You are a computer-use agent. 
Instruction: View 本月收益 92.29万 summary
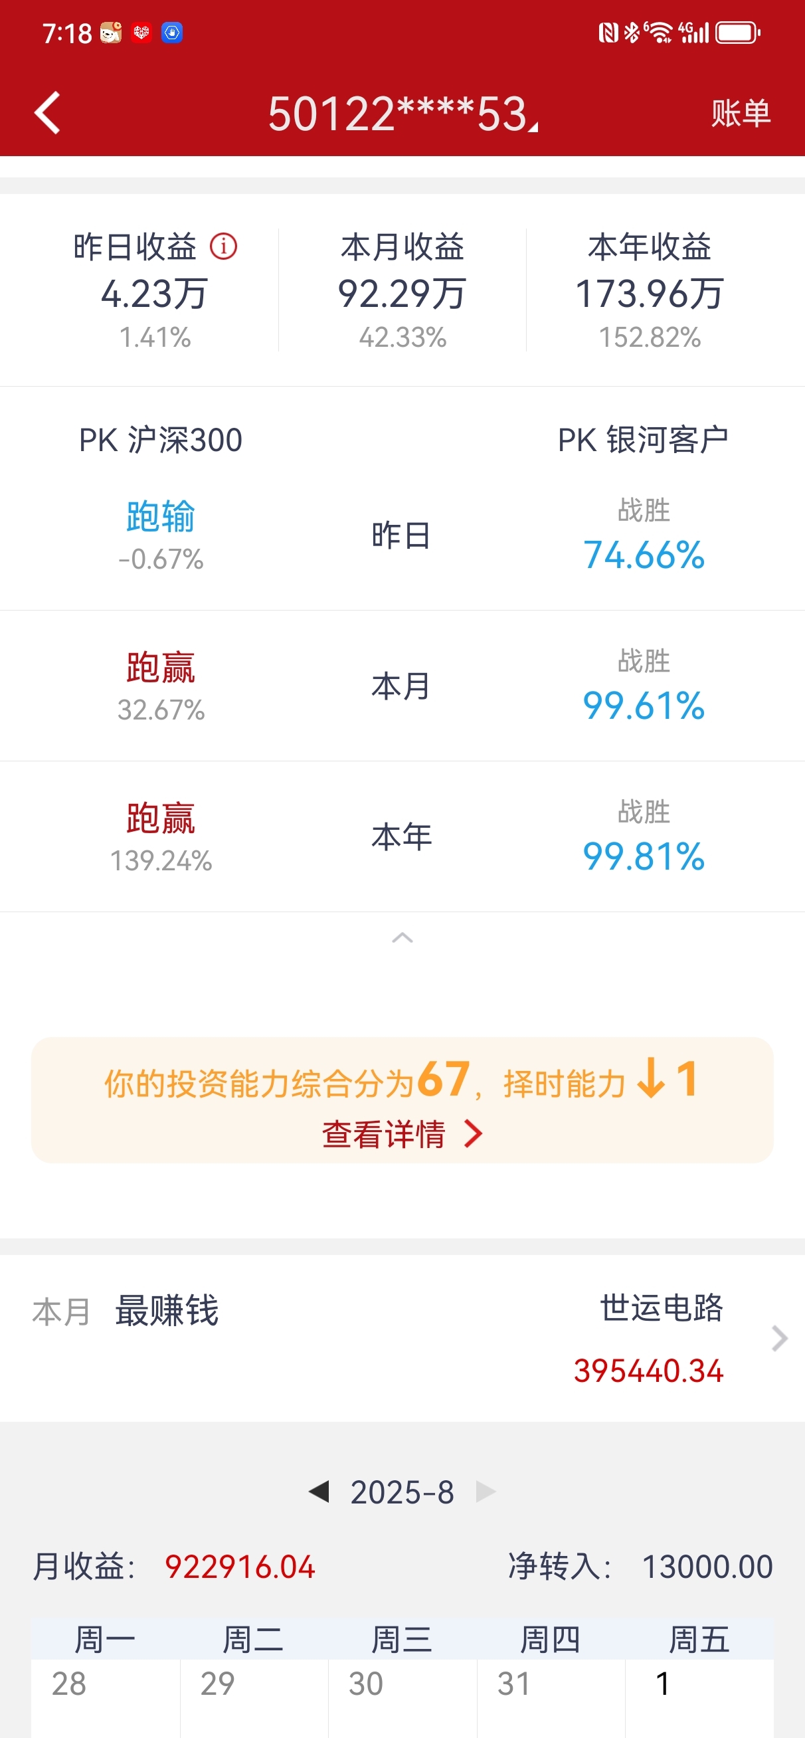402,290
